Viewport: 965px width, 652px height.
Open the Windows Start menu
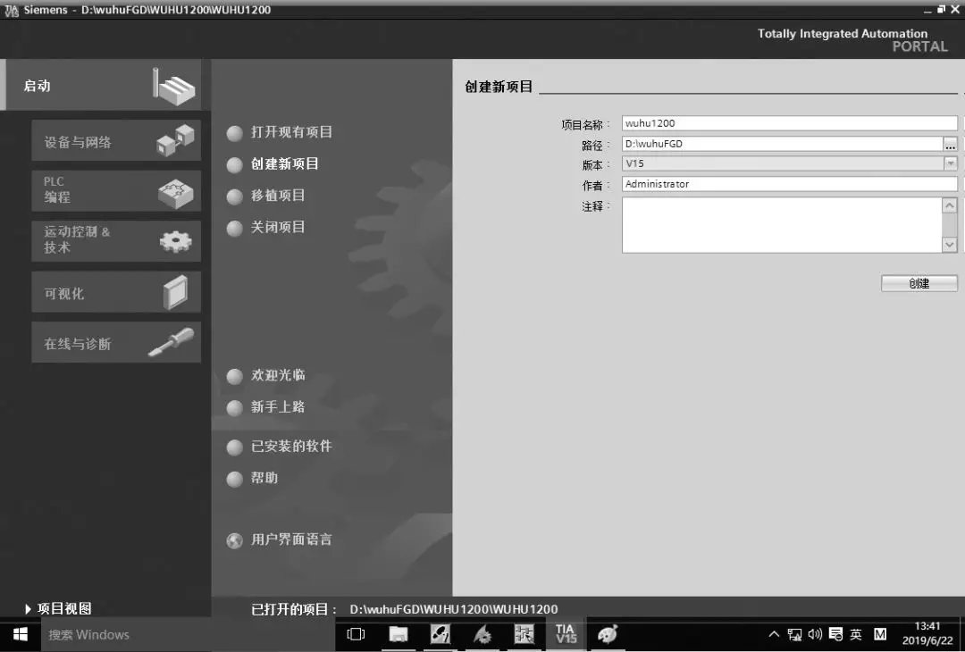[x=20, y=635]
